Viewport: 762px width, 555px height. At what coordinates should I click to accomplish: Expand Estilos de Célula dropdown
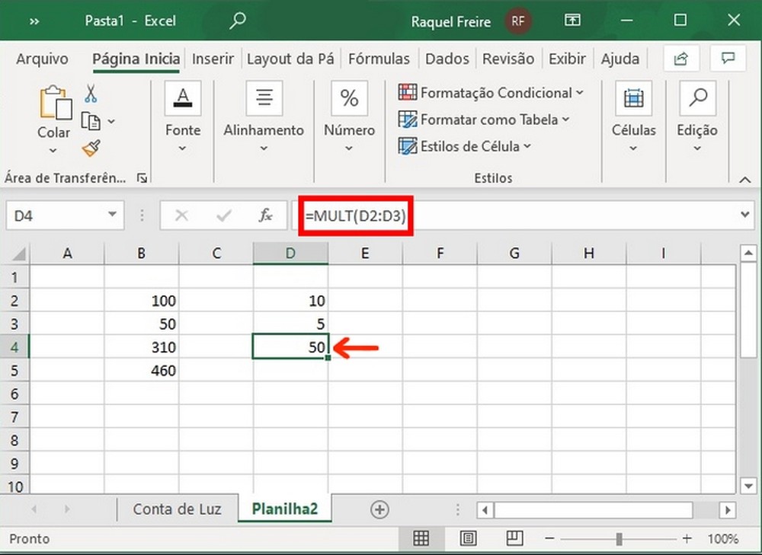527,145
